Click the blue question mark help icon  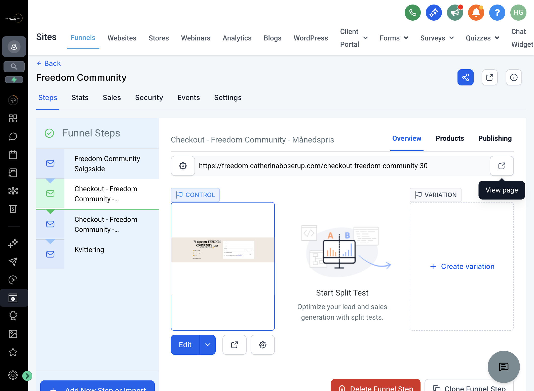pos(497,13)
